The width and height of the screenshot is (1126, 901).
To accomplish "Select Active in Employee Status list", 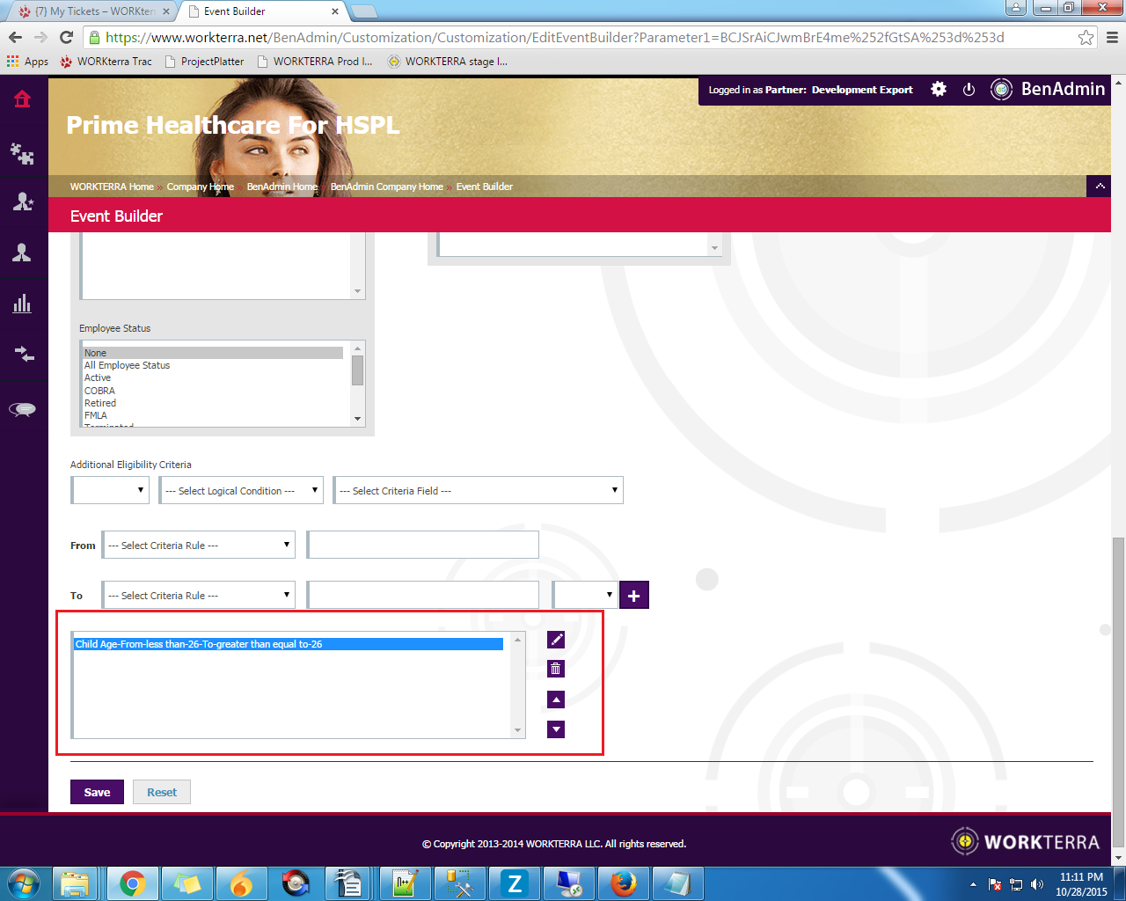I will 213,377.
